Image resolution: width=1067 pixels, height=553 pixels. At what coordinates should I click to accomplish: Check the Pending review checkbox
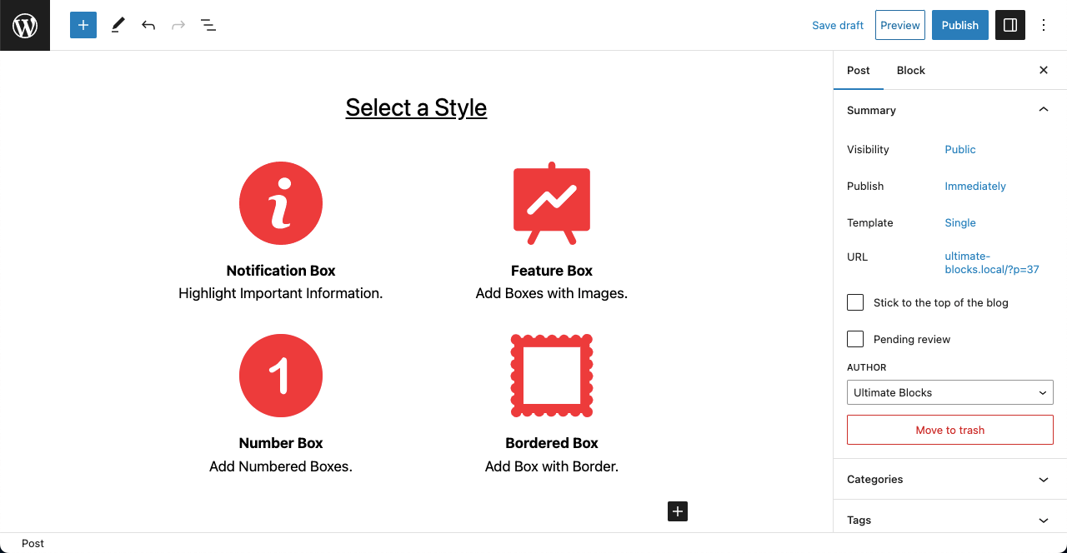(x=855, y=339)
